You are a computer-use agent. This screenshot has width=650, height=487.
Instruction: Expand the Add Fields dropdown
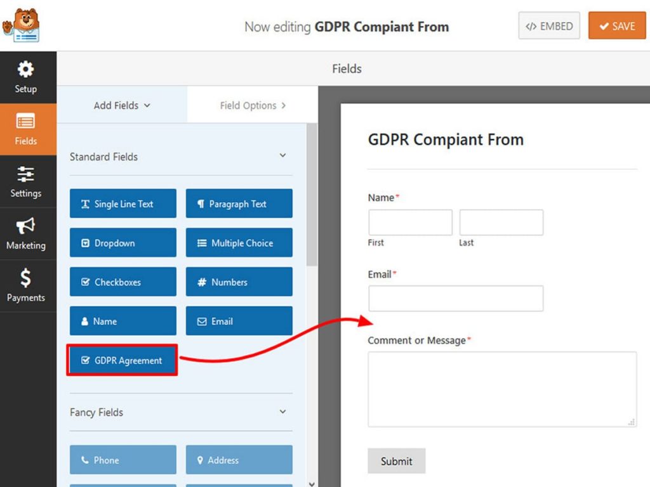(121, 105)
